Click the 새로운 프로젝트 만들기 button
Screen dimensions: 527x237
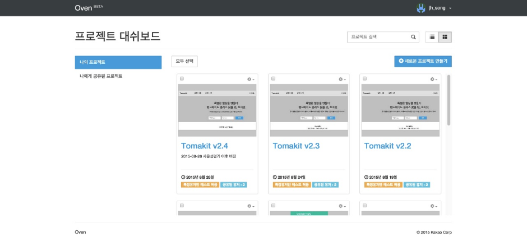click(423, 61)
